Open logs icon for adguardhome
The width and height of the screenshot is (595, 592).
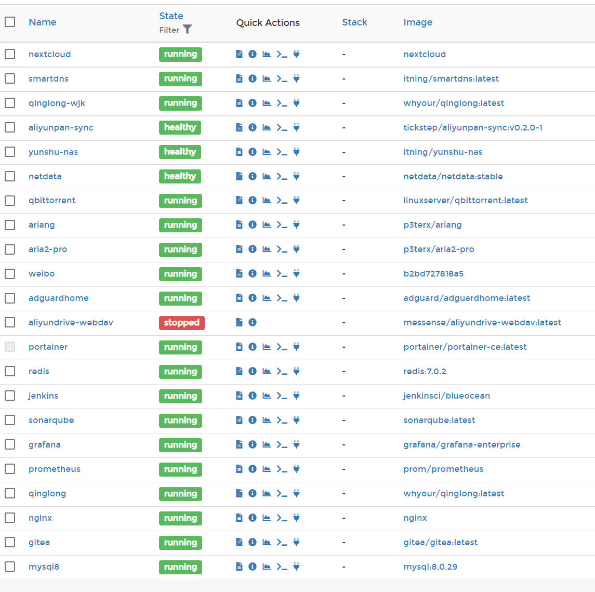239,298
